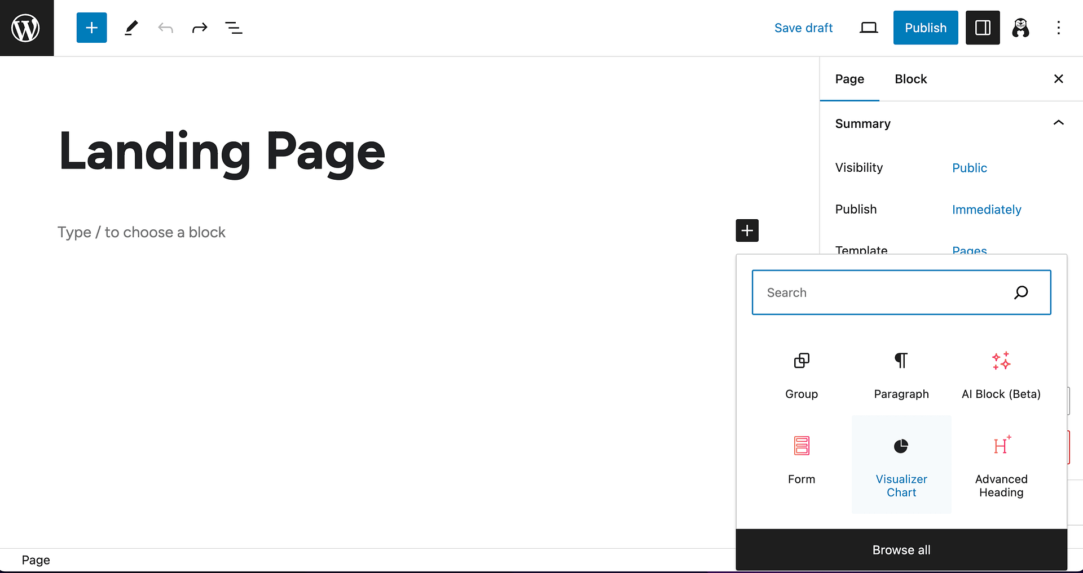
Task: Click the Undo arrow
Action: tap(165, 27)
